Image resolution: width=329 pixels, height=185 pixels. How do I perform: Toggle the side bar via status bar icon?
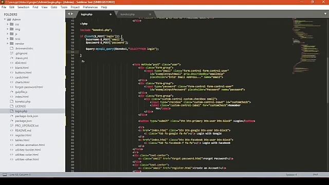5,175
